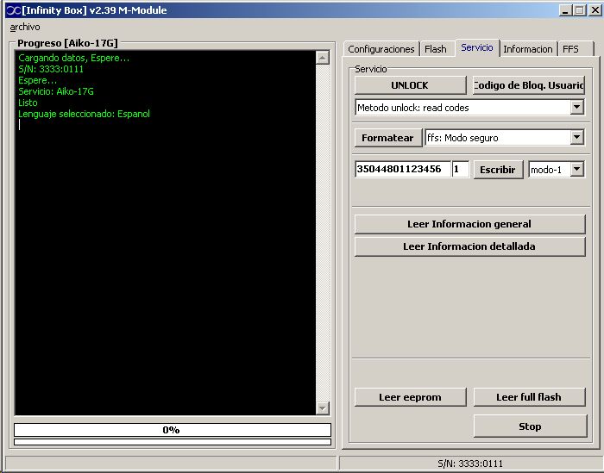604x473 pixels.
Task: Click the S/N: 3333:0111 status bar entry
Action: (x=470, y=464)
